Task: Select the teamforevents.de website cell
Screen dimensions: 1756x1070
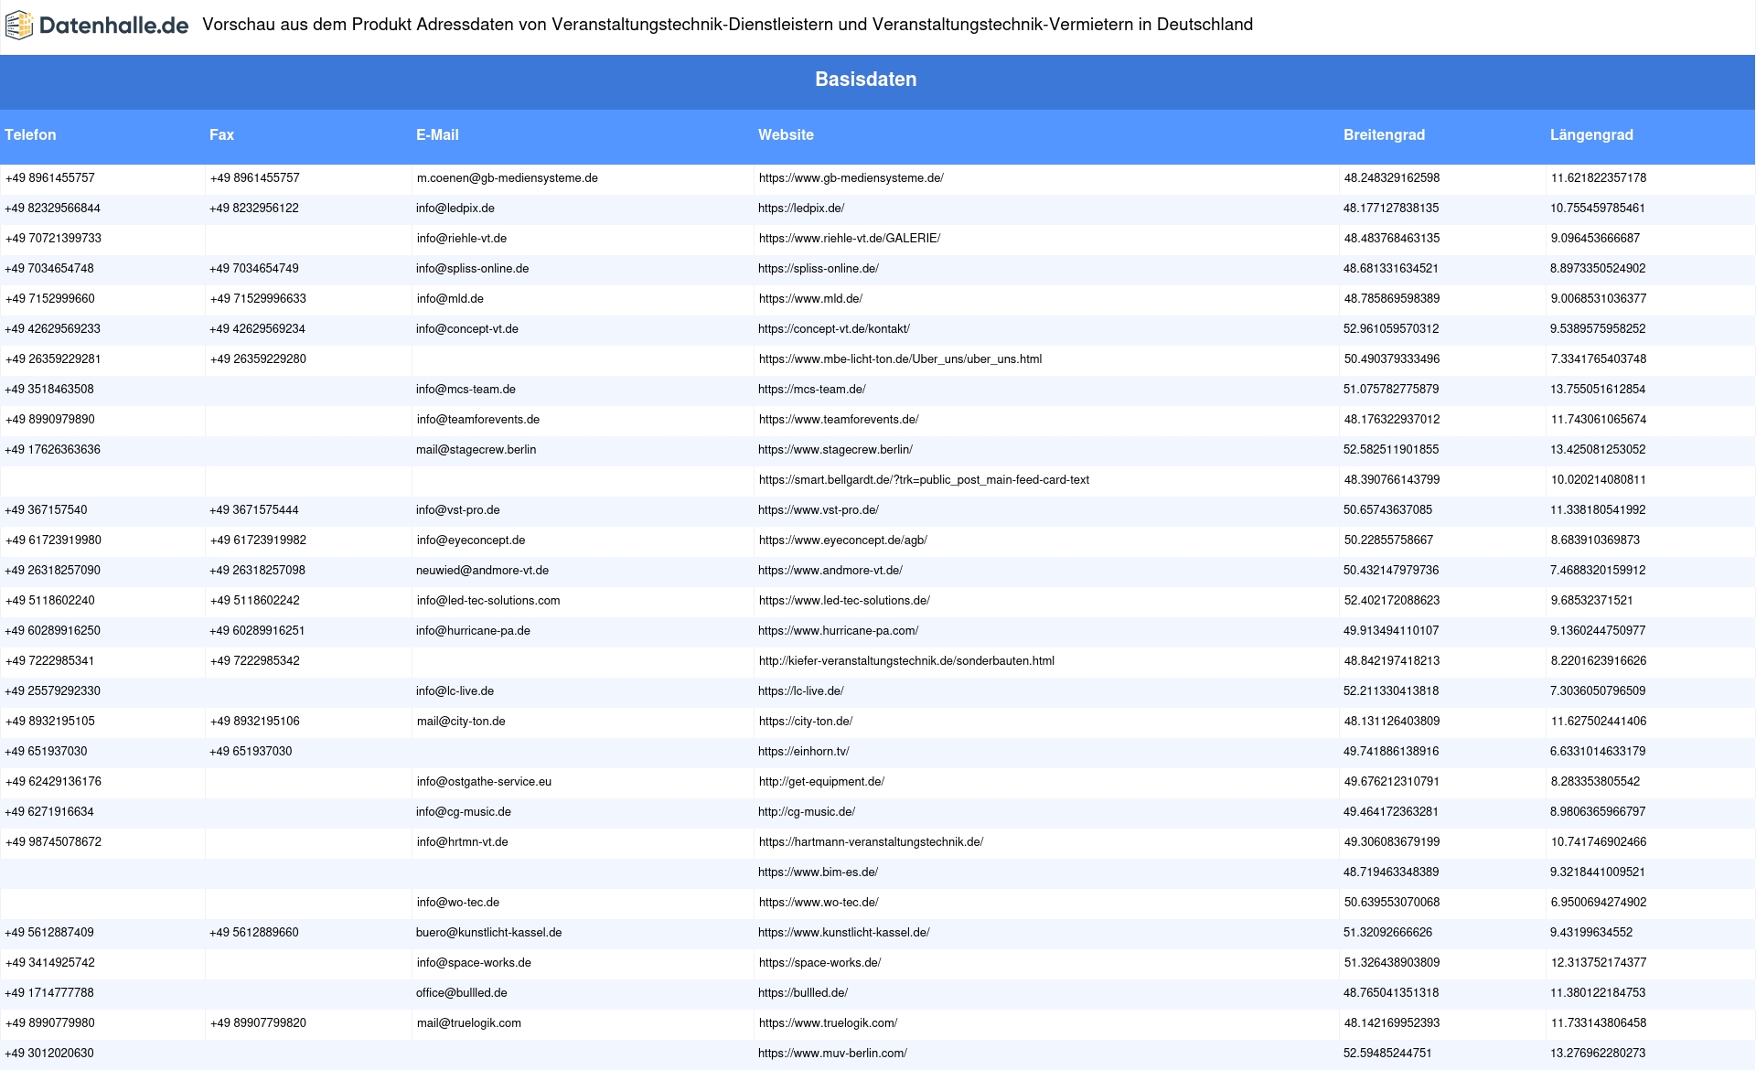Action: click(x=839, y=420)
